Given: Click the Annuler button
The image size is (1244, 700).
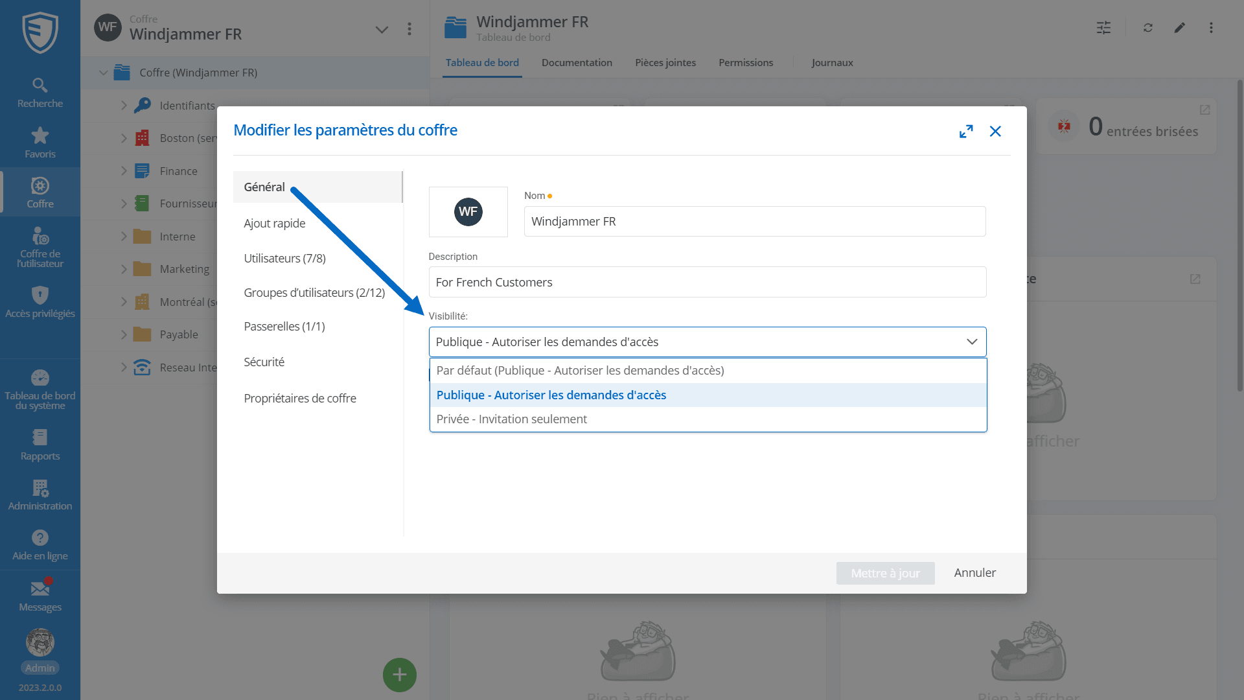Looking at the screenshot, I should tap(974, 573).
